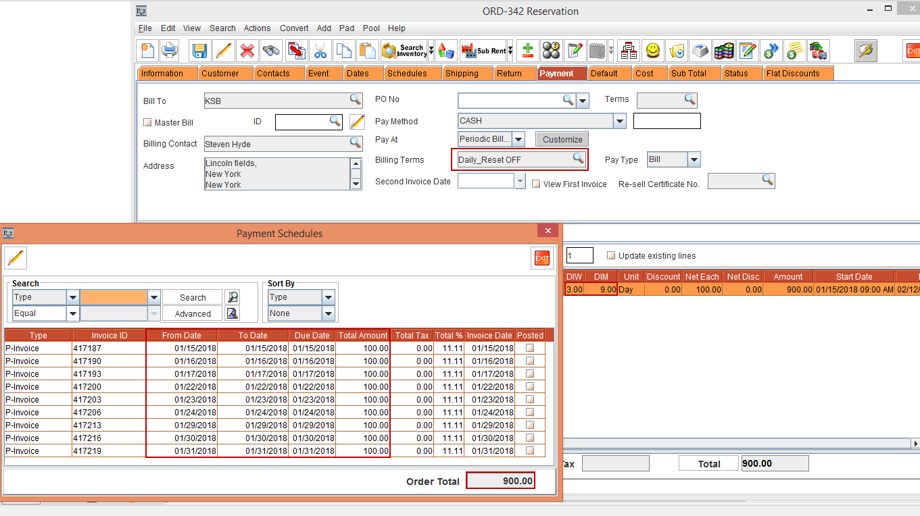Click the Print icon in toolbar

169,51
